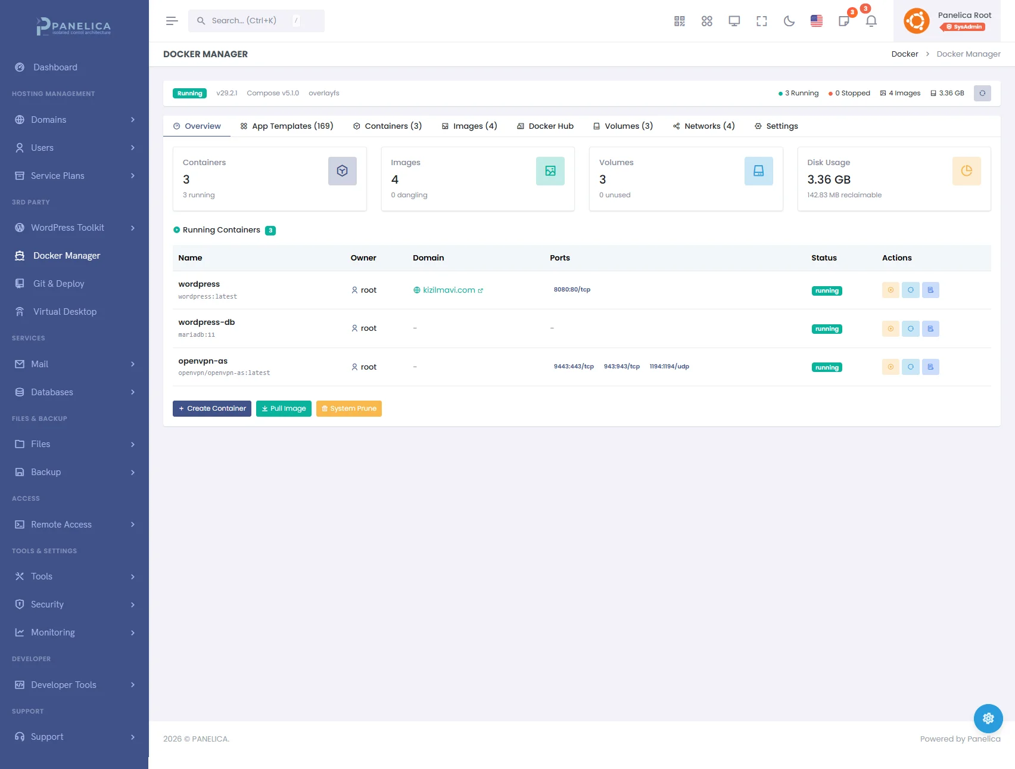1015x769 pixels.
Task: Open the kizilmavi.com domain link
Action: (449, 290)
